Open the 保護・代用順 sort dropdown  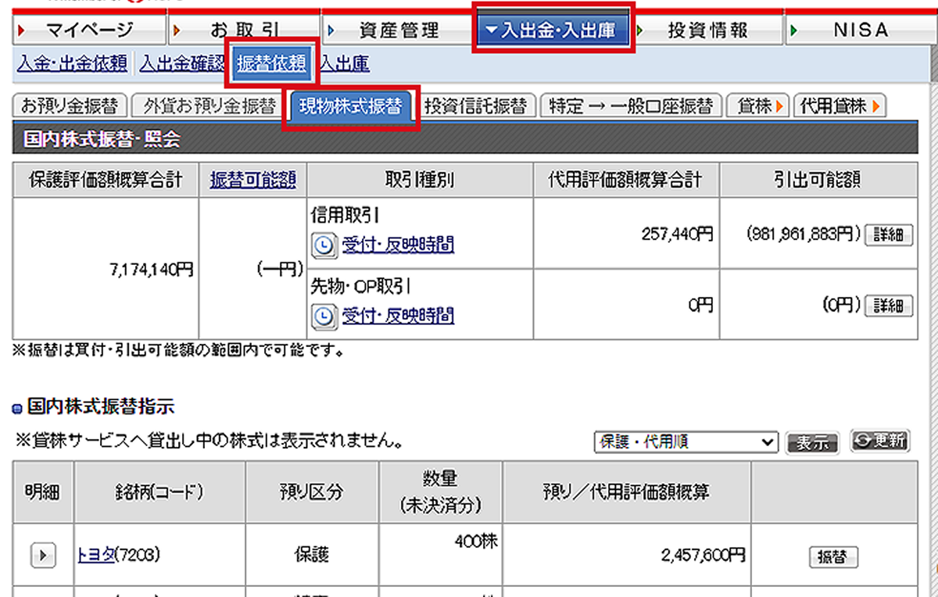pos(686,442)
